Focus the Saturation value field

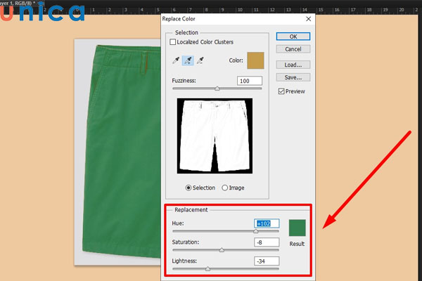click(x=267, y=242)
